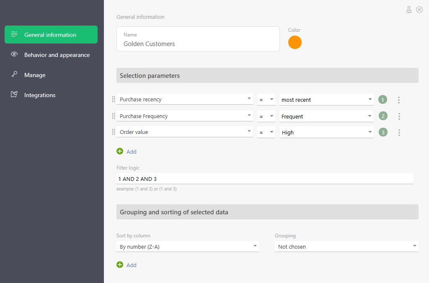Click Grouping and sorting of selected data header
429x283 pixels.
(x=267, y=212)
